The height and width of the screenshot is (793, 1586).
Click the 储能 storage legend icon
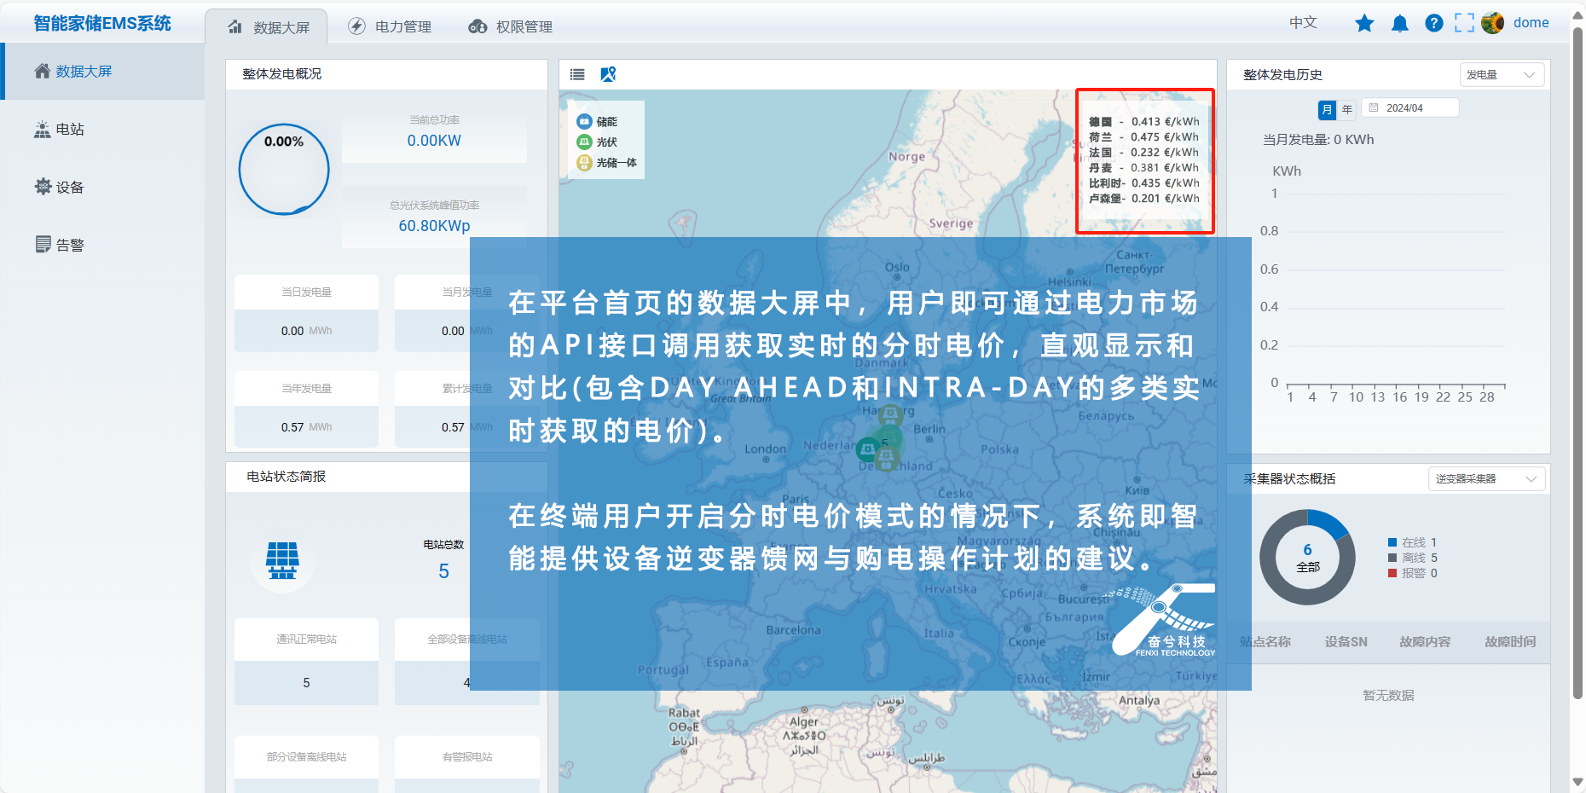point(584,121)
